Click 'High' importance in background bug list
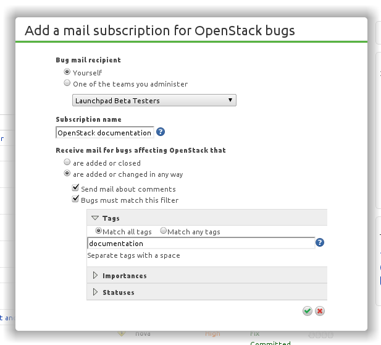381x345 pixels. tap(212, 333)
